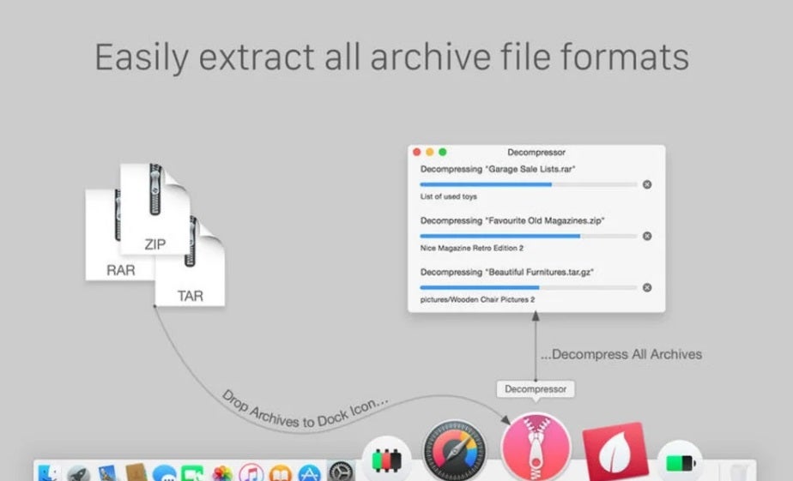Screen dimensions: 793x481
Task: Open Messages from the Dock
Action: pyautogui.click(x=164, y=473)
